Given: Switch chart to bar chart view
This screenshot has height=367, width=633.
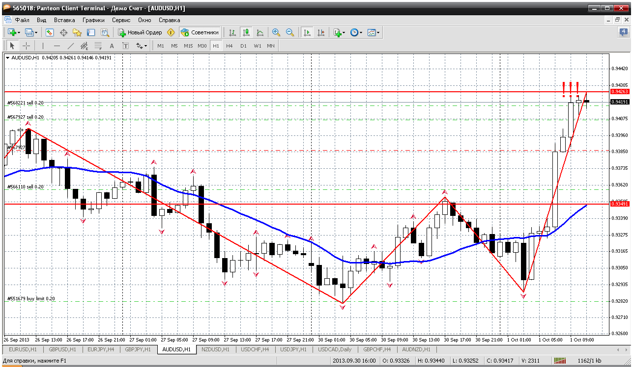Looking at the screenshot, I should (232, 32).
